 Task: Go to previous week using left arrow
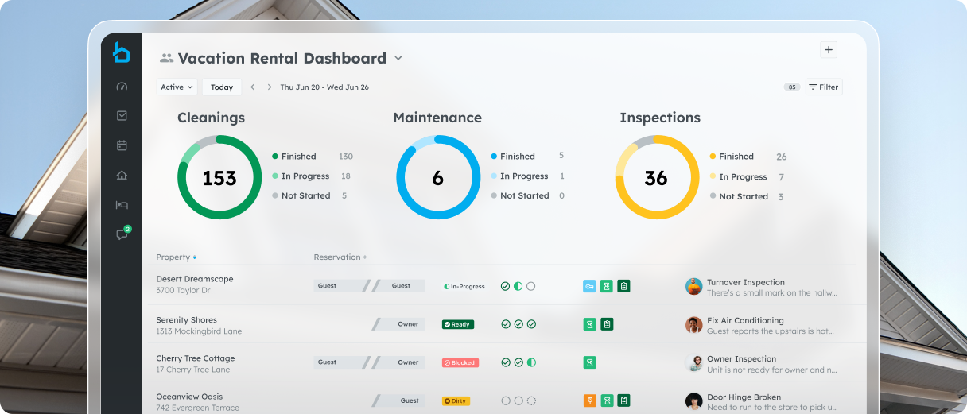(252, 87)
